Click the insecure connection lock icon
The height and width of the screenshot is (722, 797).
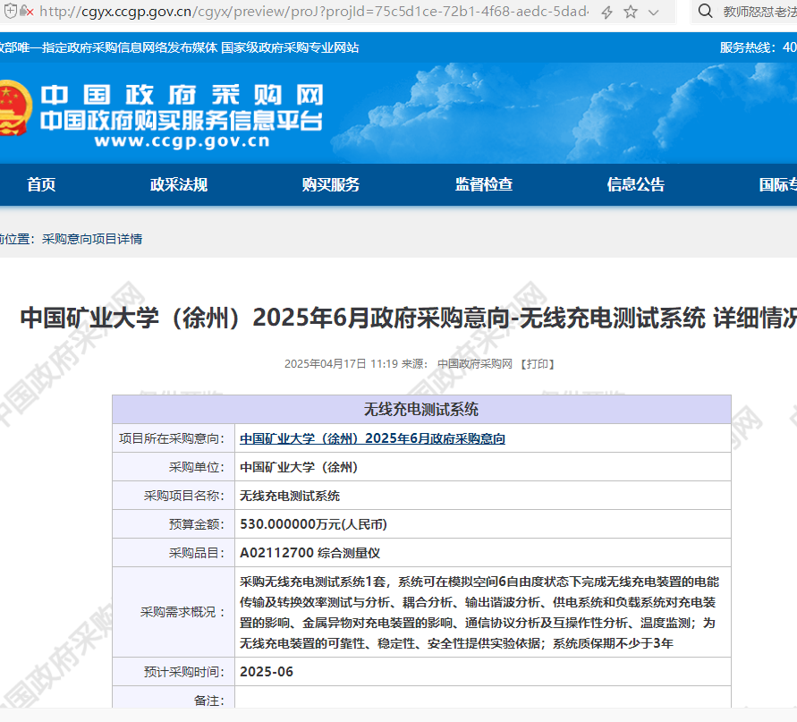26,11
